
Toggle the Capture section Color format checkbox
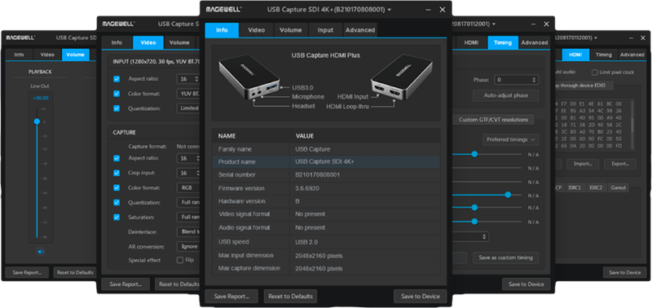click(x=117, y=187)
